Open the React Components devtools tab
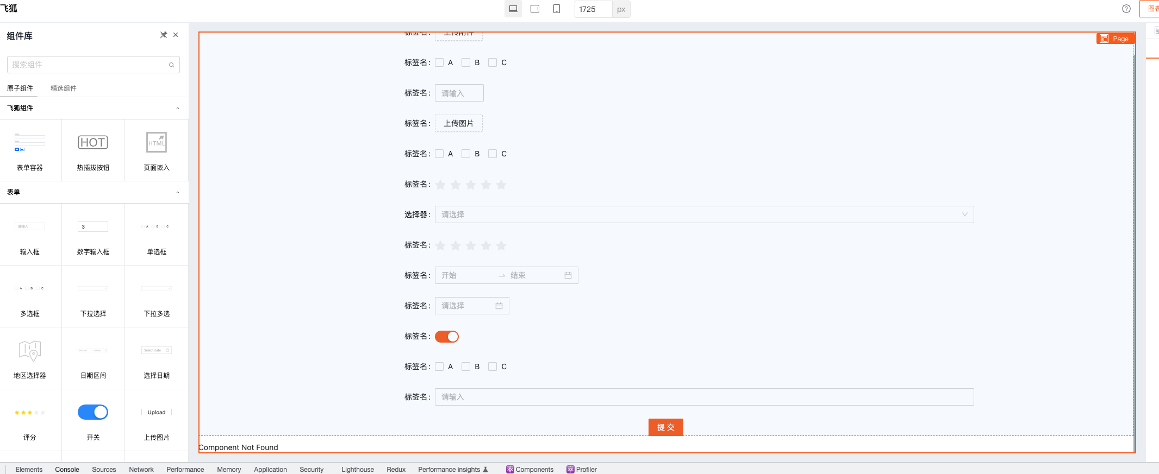This screenshot has height=474, width=1159. click(x=530, y=469)
